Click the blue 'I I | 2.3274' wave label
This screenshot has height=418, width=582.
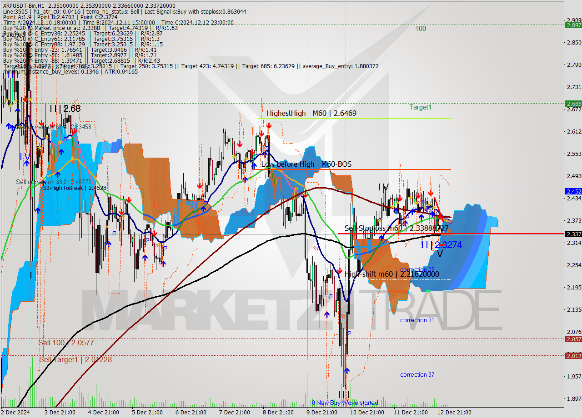click(441, 245)
